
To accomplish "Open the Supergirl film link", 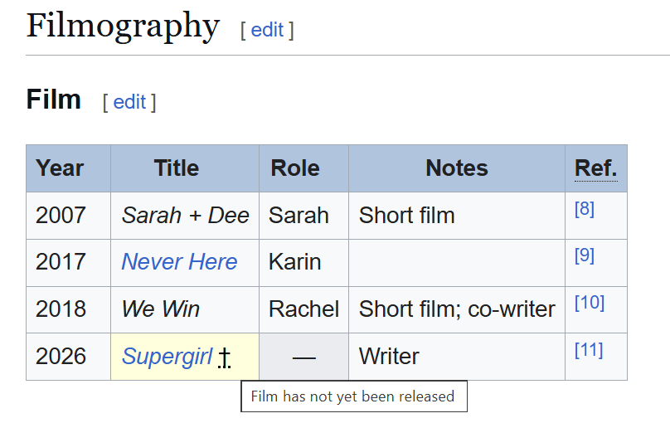I will [167, 357].
